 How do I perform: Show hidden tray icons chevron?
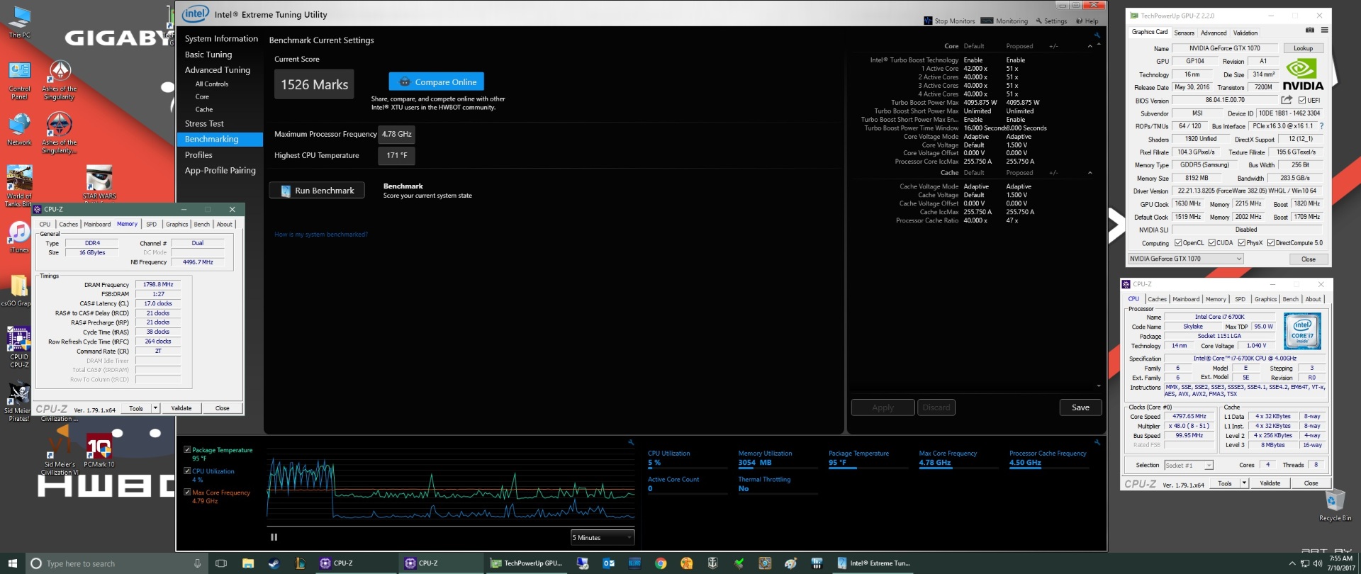coord(1292,563)
